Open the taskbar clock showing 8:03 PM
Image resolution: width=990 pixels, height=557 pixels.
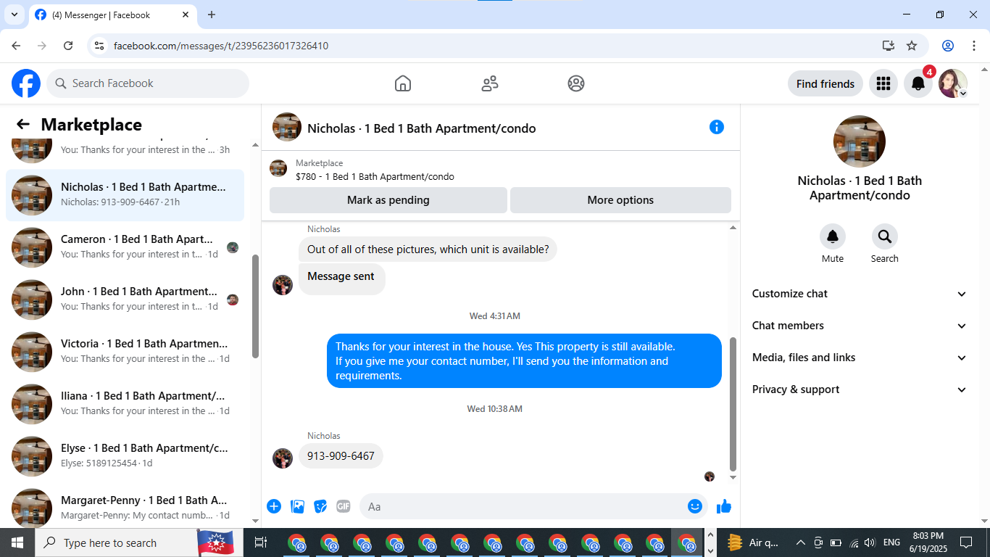point(928,542)
